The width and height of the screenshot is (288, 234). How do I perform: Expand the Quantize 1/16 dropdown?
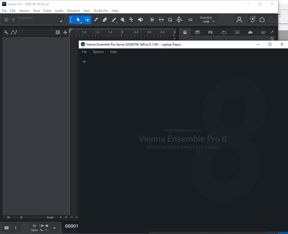(213, 22)
